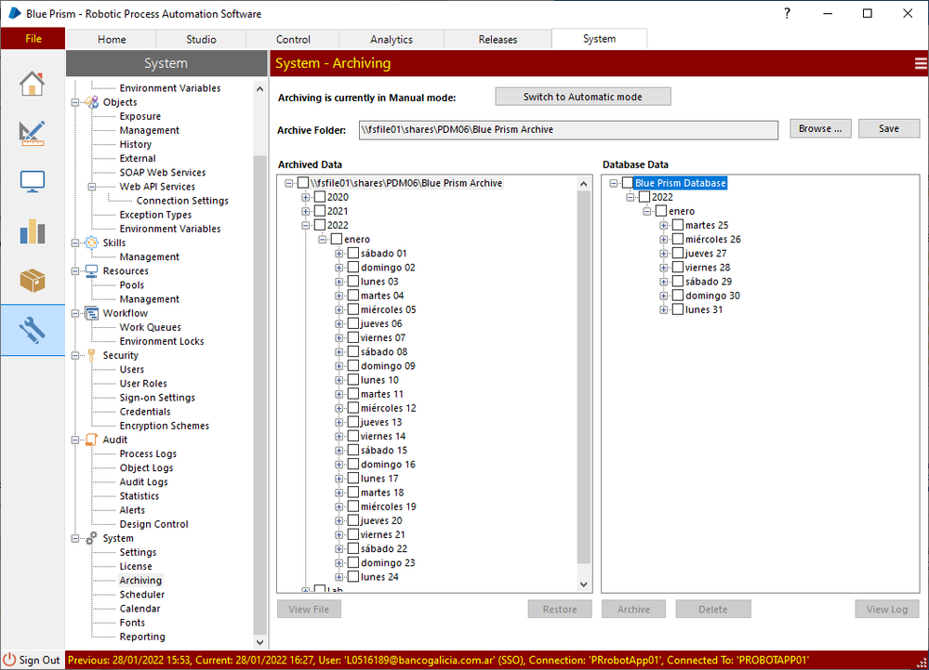Click the Resources tree node icon
Viewport: 929px width, 670px height.
pos(91,271)
